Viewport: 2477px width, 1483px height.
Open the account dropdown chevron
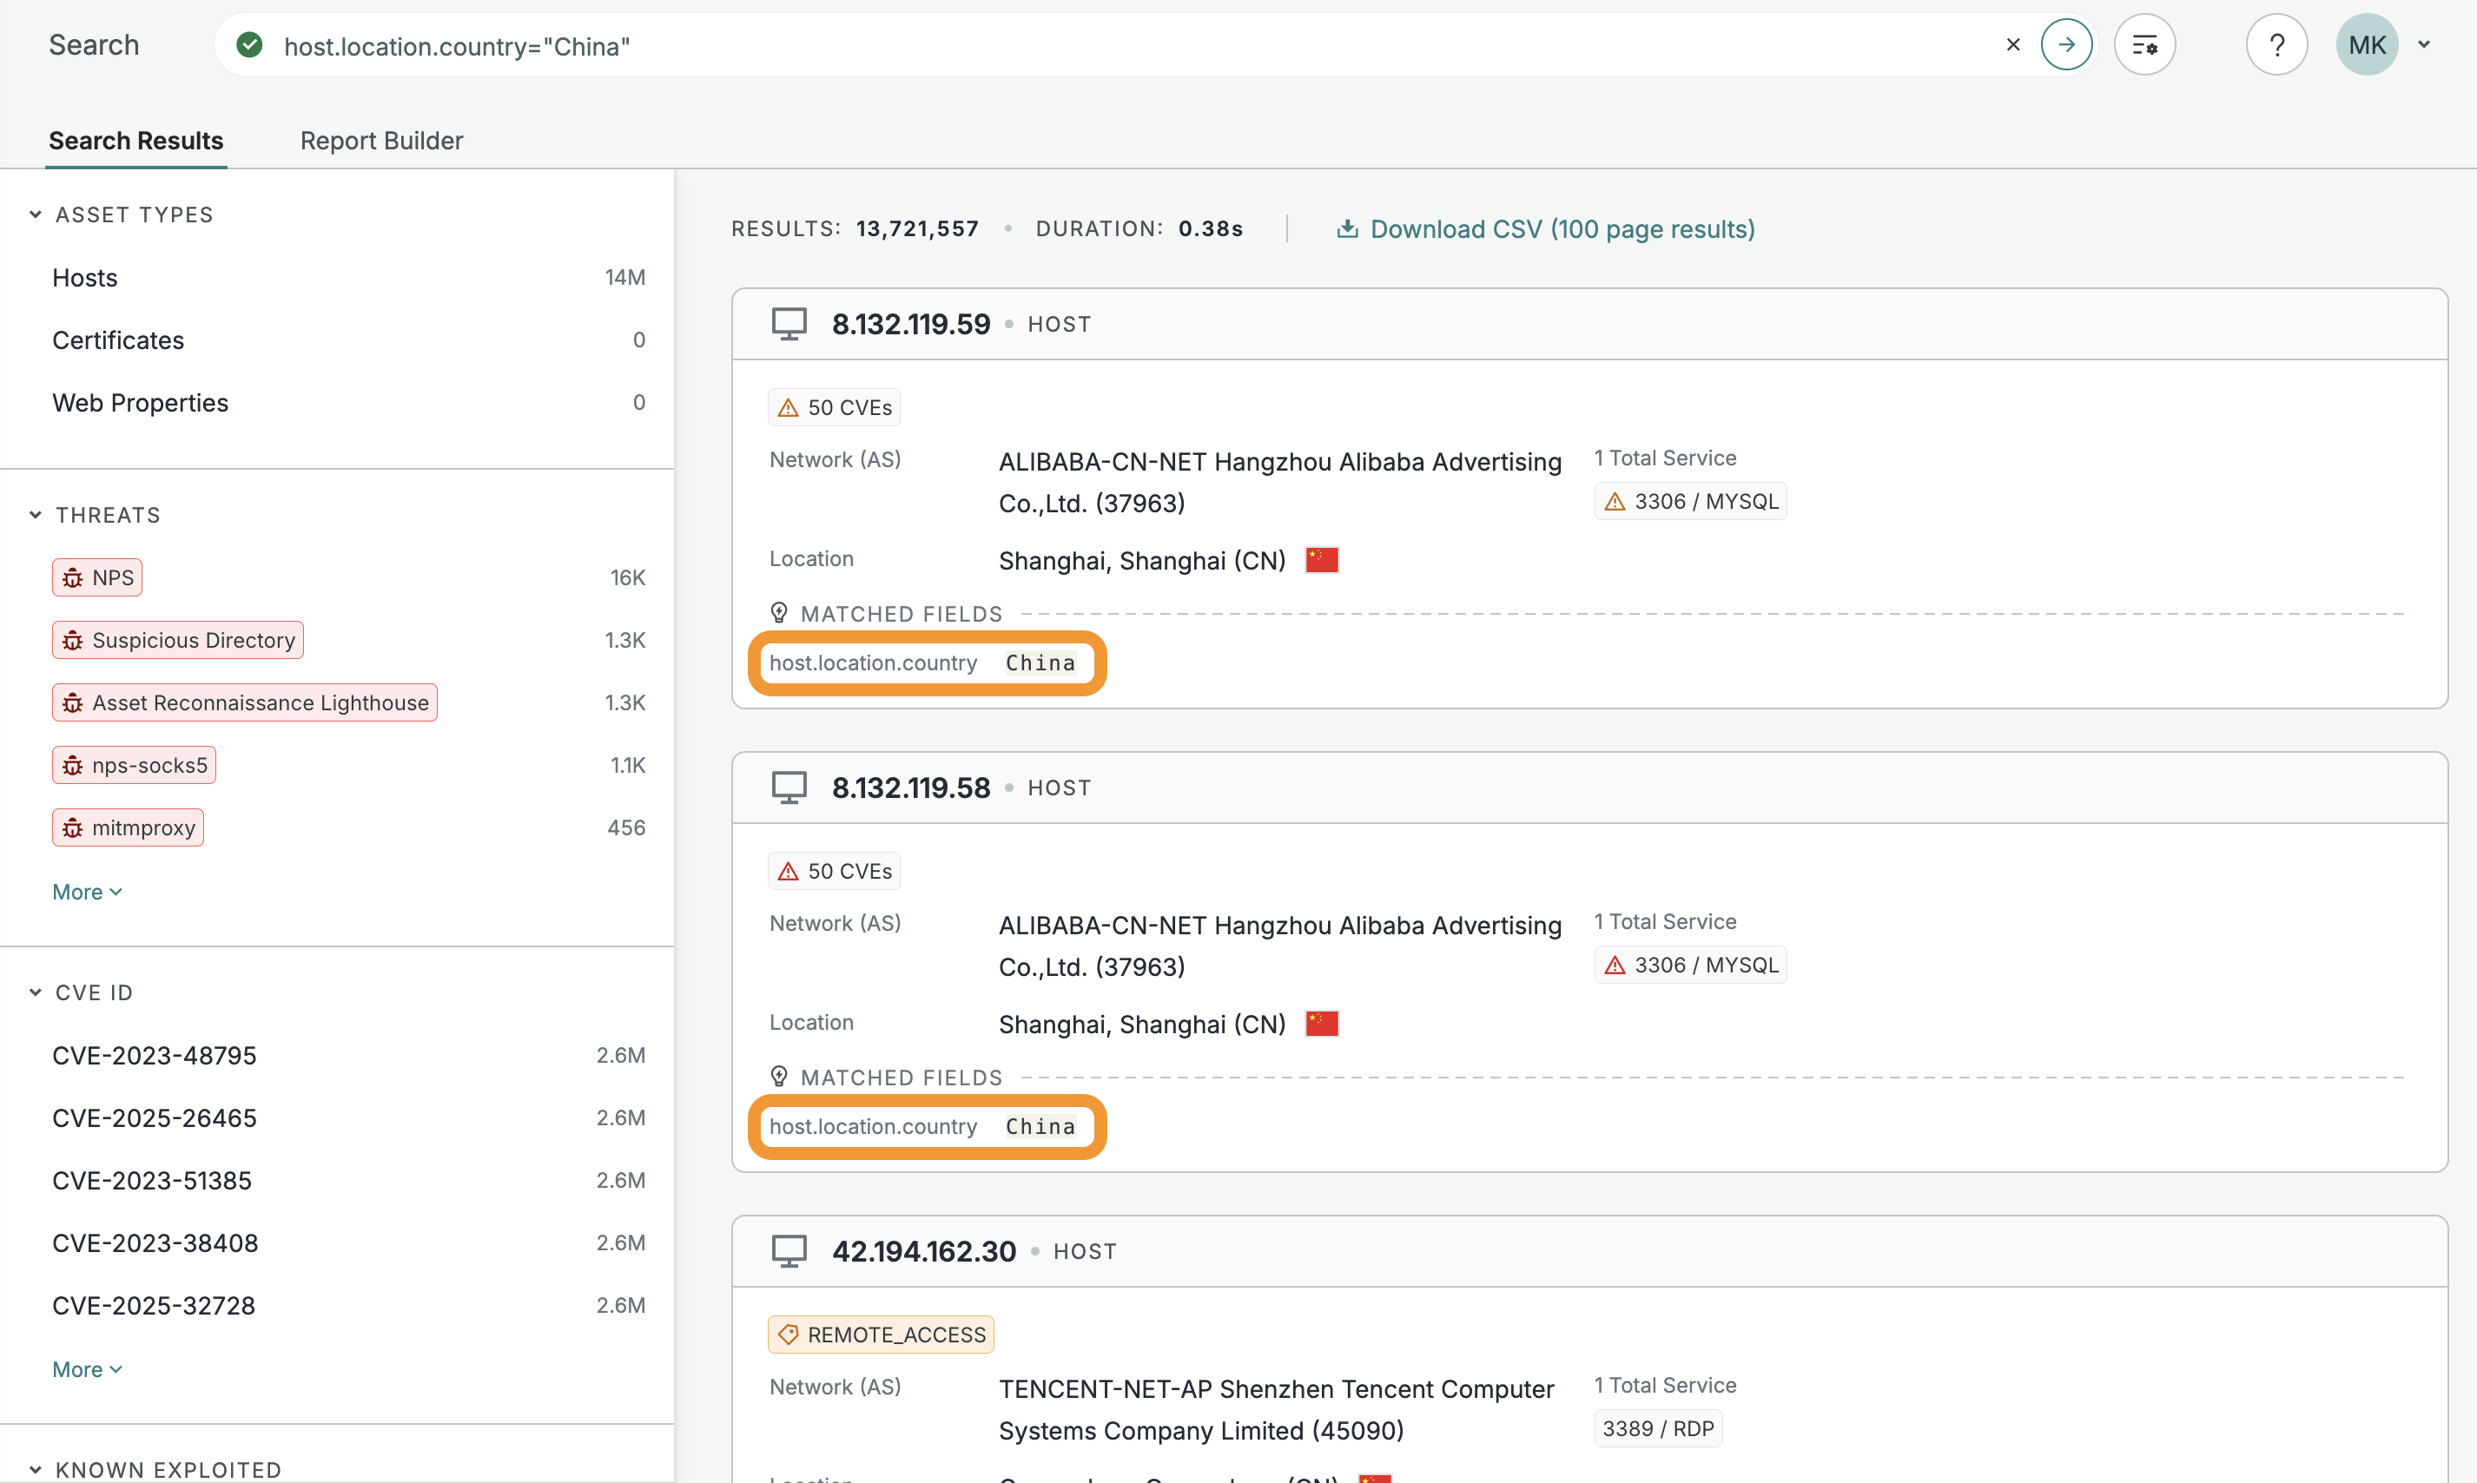[2424, 45]
